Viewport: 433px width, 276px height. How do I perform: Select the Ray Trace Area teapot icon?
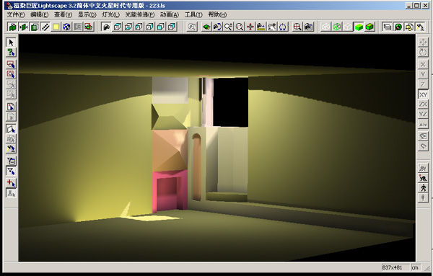point(89,27)
